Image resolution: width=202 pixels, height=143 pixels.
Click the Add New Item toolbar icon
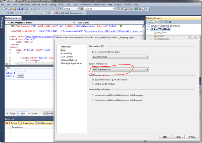(9, 9)
